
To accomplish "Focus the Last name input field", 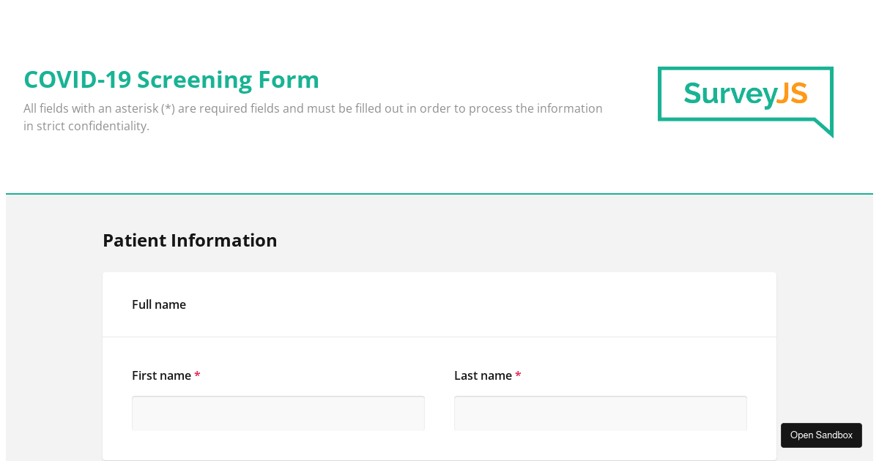I will (600, 413).
